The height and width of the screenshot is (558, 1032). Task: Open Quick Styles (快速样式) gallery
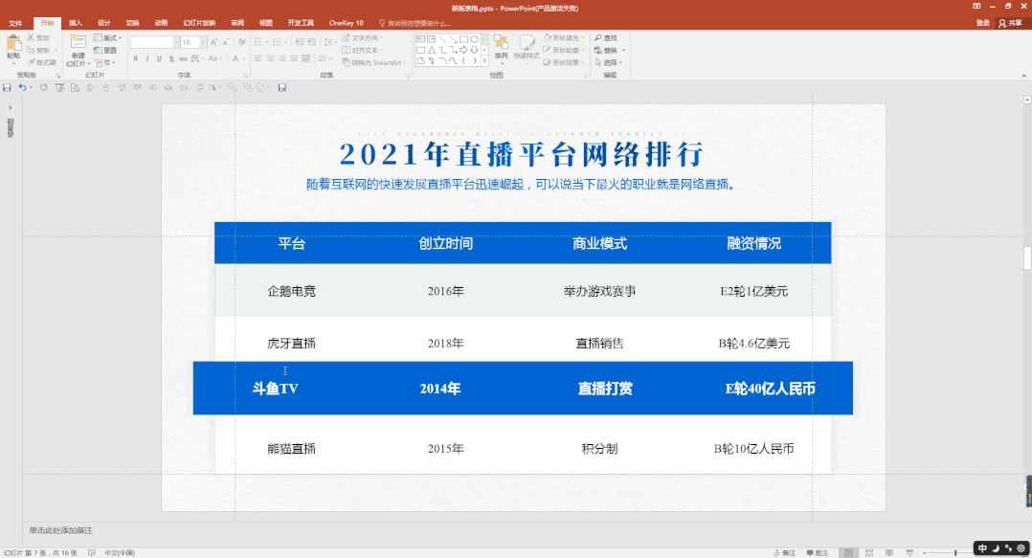point(527,48)
